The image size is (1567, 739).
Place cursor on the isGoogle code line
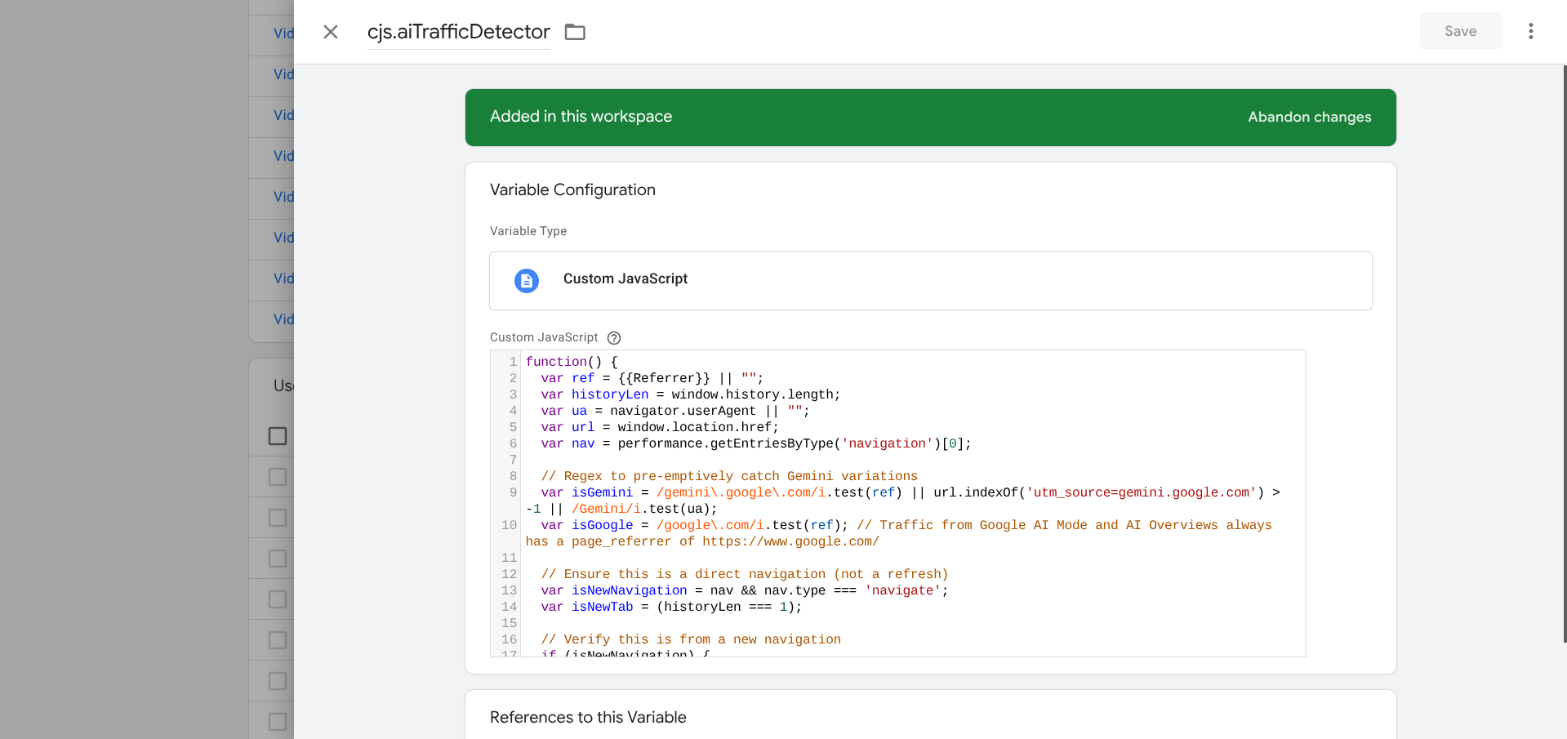735,525
